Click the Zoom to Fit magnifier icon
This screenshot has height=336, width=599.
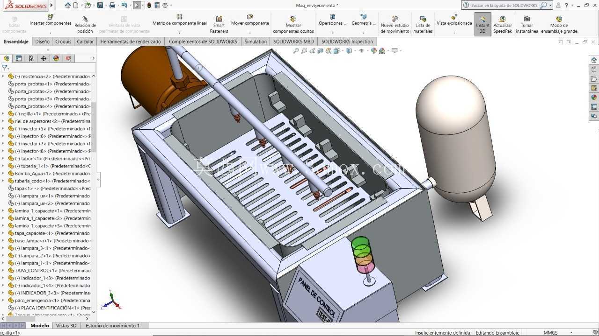coord(296,51)
